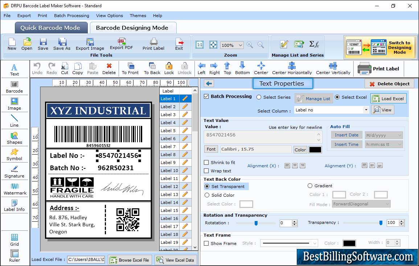This screenshot has width=419, height=266.
Task: Select the Text tool in sidebar
Action: point(15,70)
